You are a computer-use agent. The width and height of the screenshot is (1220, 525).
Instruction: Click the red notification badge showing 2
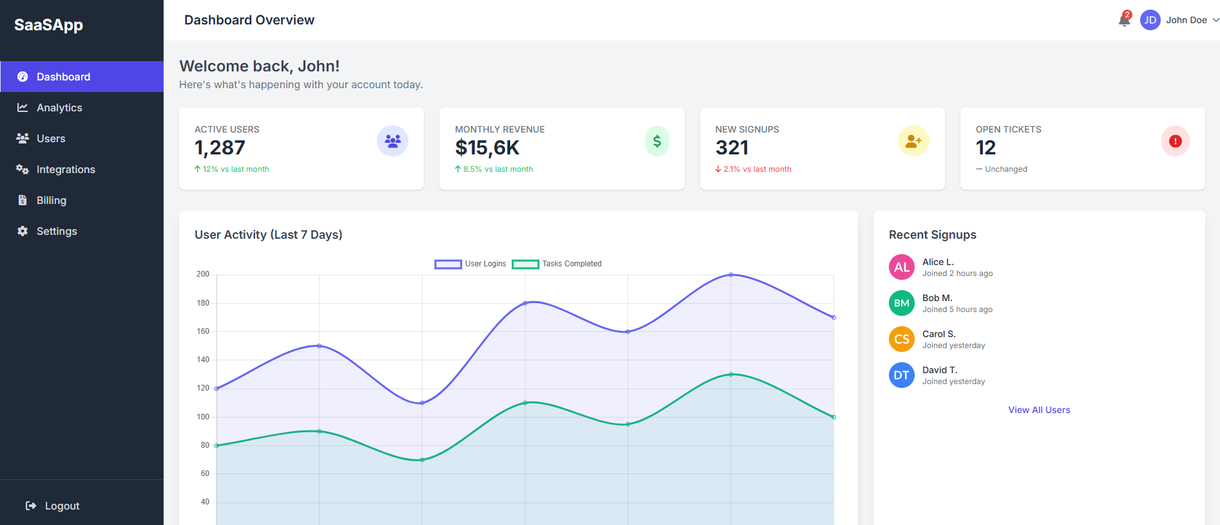pos(1127,15)
